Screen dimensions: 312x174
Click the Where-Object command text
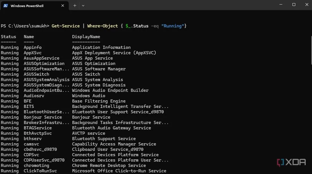point(102,26)
